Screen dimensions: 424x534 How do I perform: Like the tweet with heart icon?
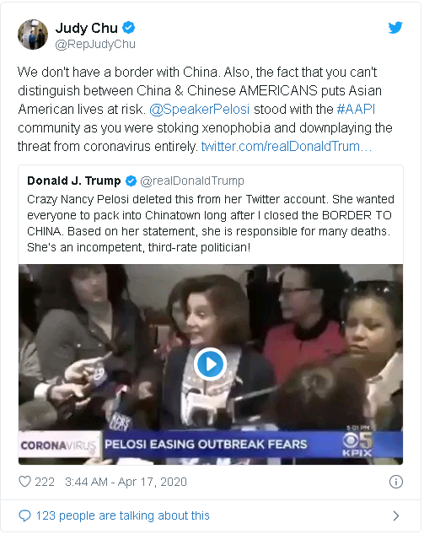(x=24, y=482)
